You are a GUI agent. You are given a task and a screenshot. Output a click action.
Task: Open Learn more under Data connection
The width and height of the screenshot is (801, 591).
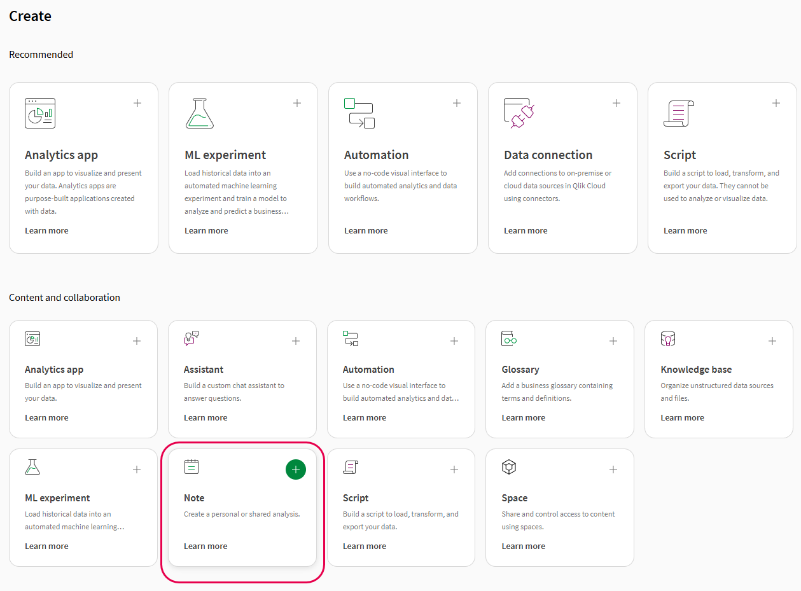526,230
